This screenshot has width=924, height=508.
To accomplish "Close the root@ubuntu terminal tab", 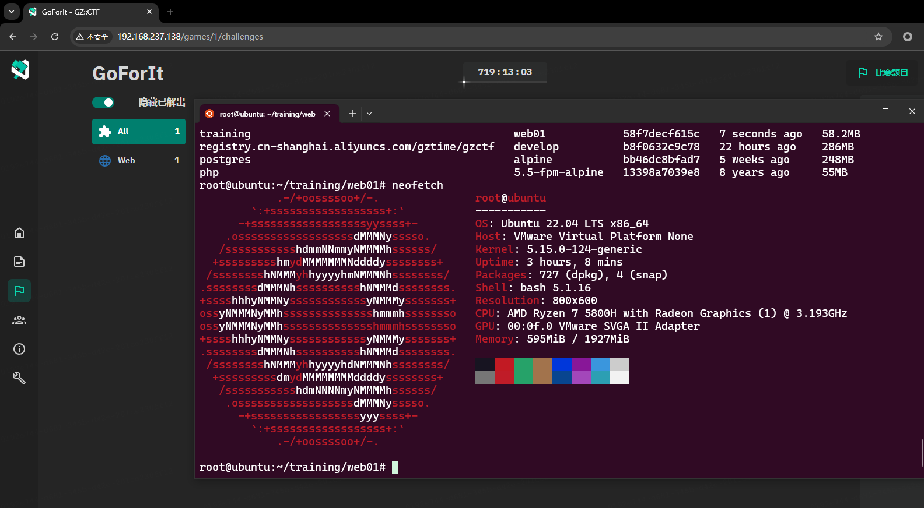I will 327,114.
